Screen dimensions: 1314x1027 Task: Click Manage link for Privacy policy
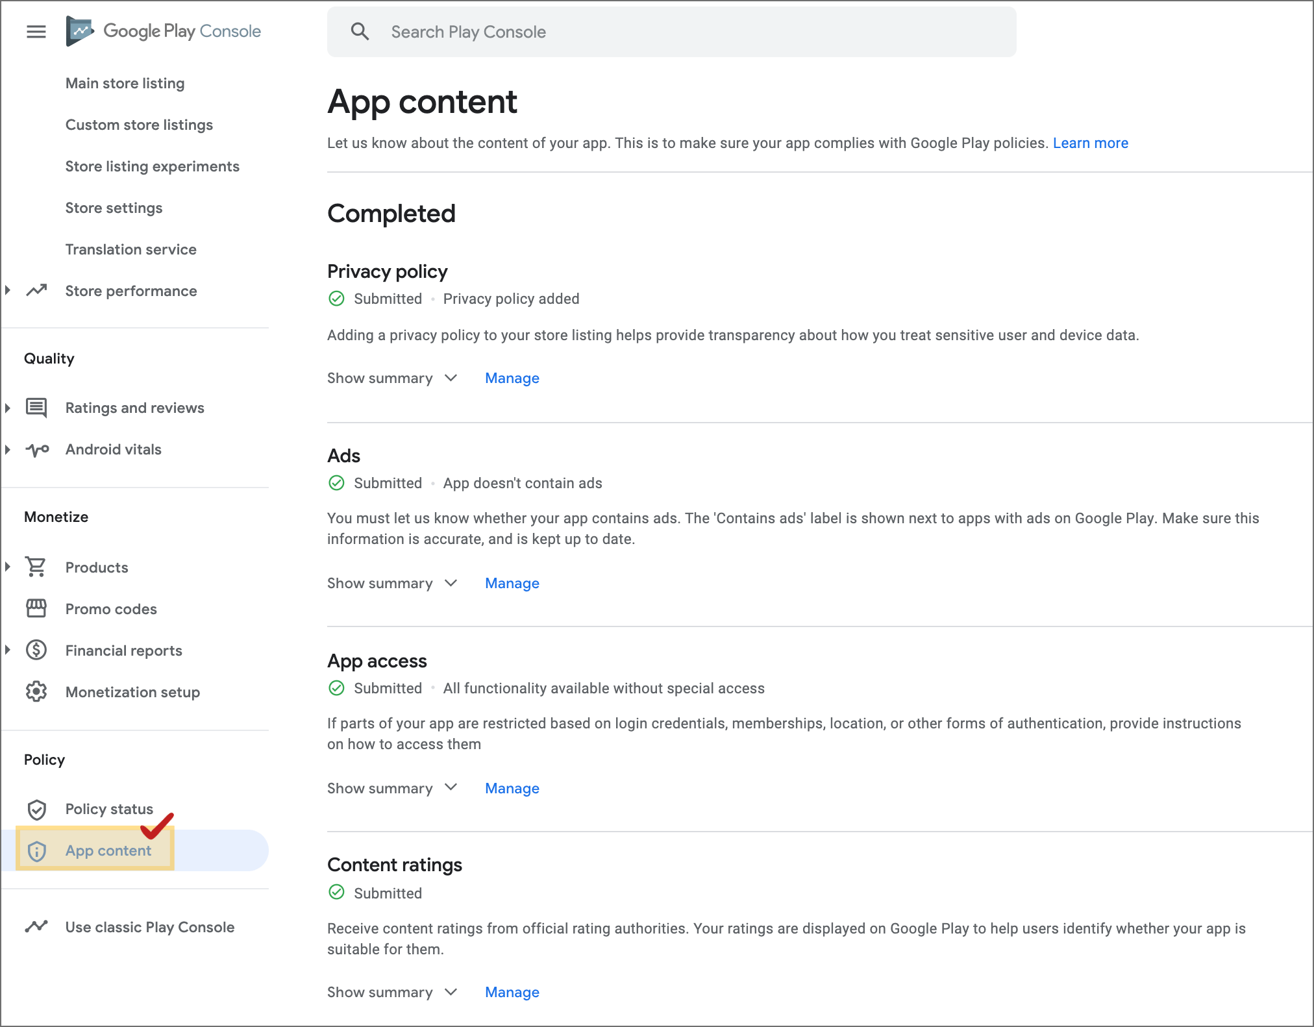pos(512,378)
